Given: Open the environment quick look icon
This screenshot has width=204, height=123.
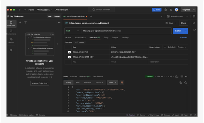Looking at the screenshot, I should tap(194, 16).
